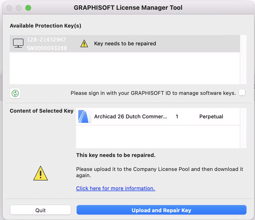The width and height of the screenshot is (255, 220).
Task: Click the scrollbar of the protection keys list
Action: tap(243, 59)
